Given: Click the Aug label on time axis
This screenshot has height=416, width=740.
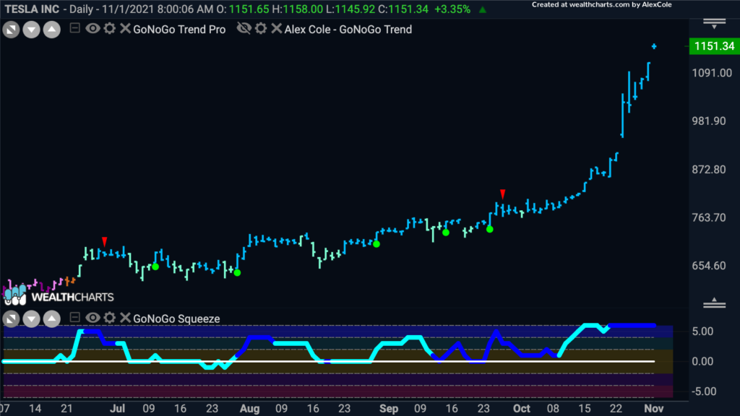Looking at the screenshot, I should 249,409.
